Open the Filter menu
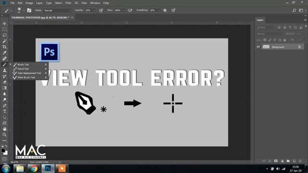 [68, 3]
